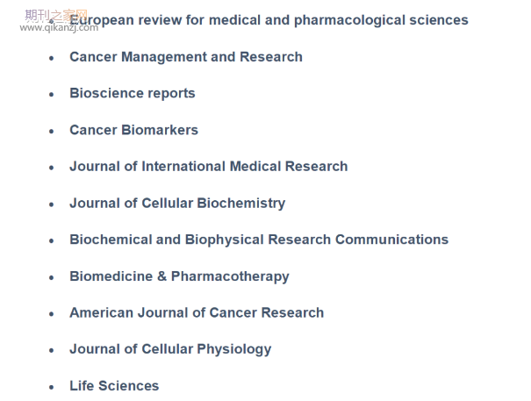531x401 pixels.
Task: Click Journal of Cellular Physiology
Action: coord(170,349)
